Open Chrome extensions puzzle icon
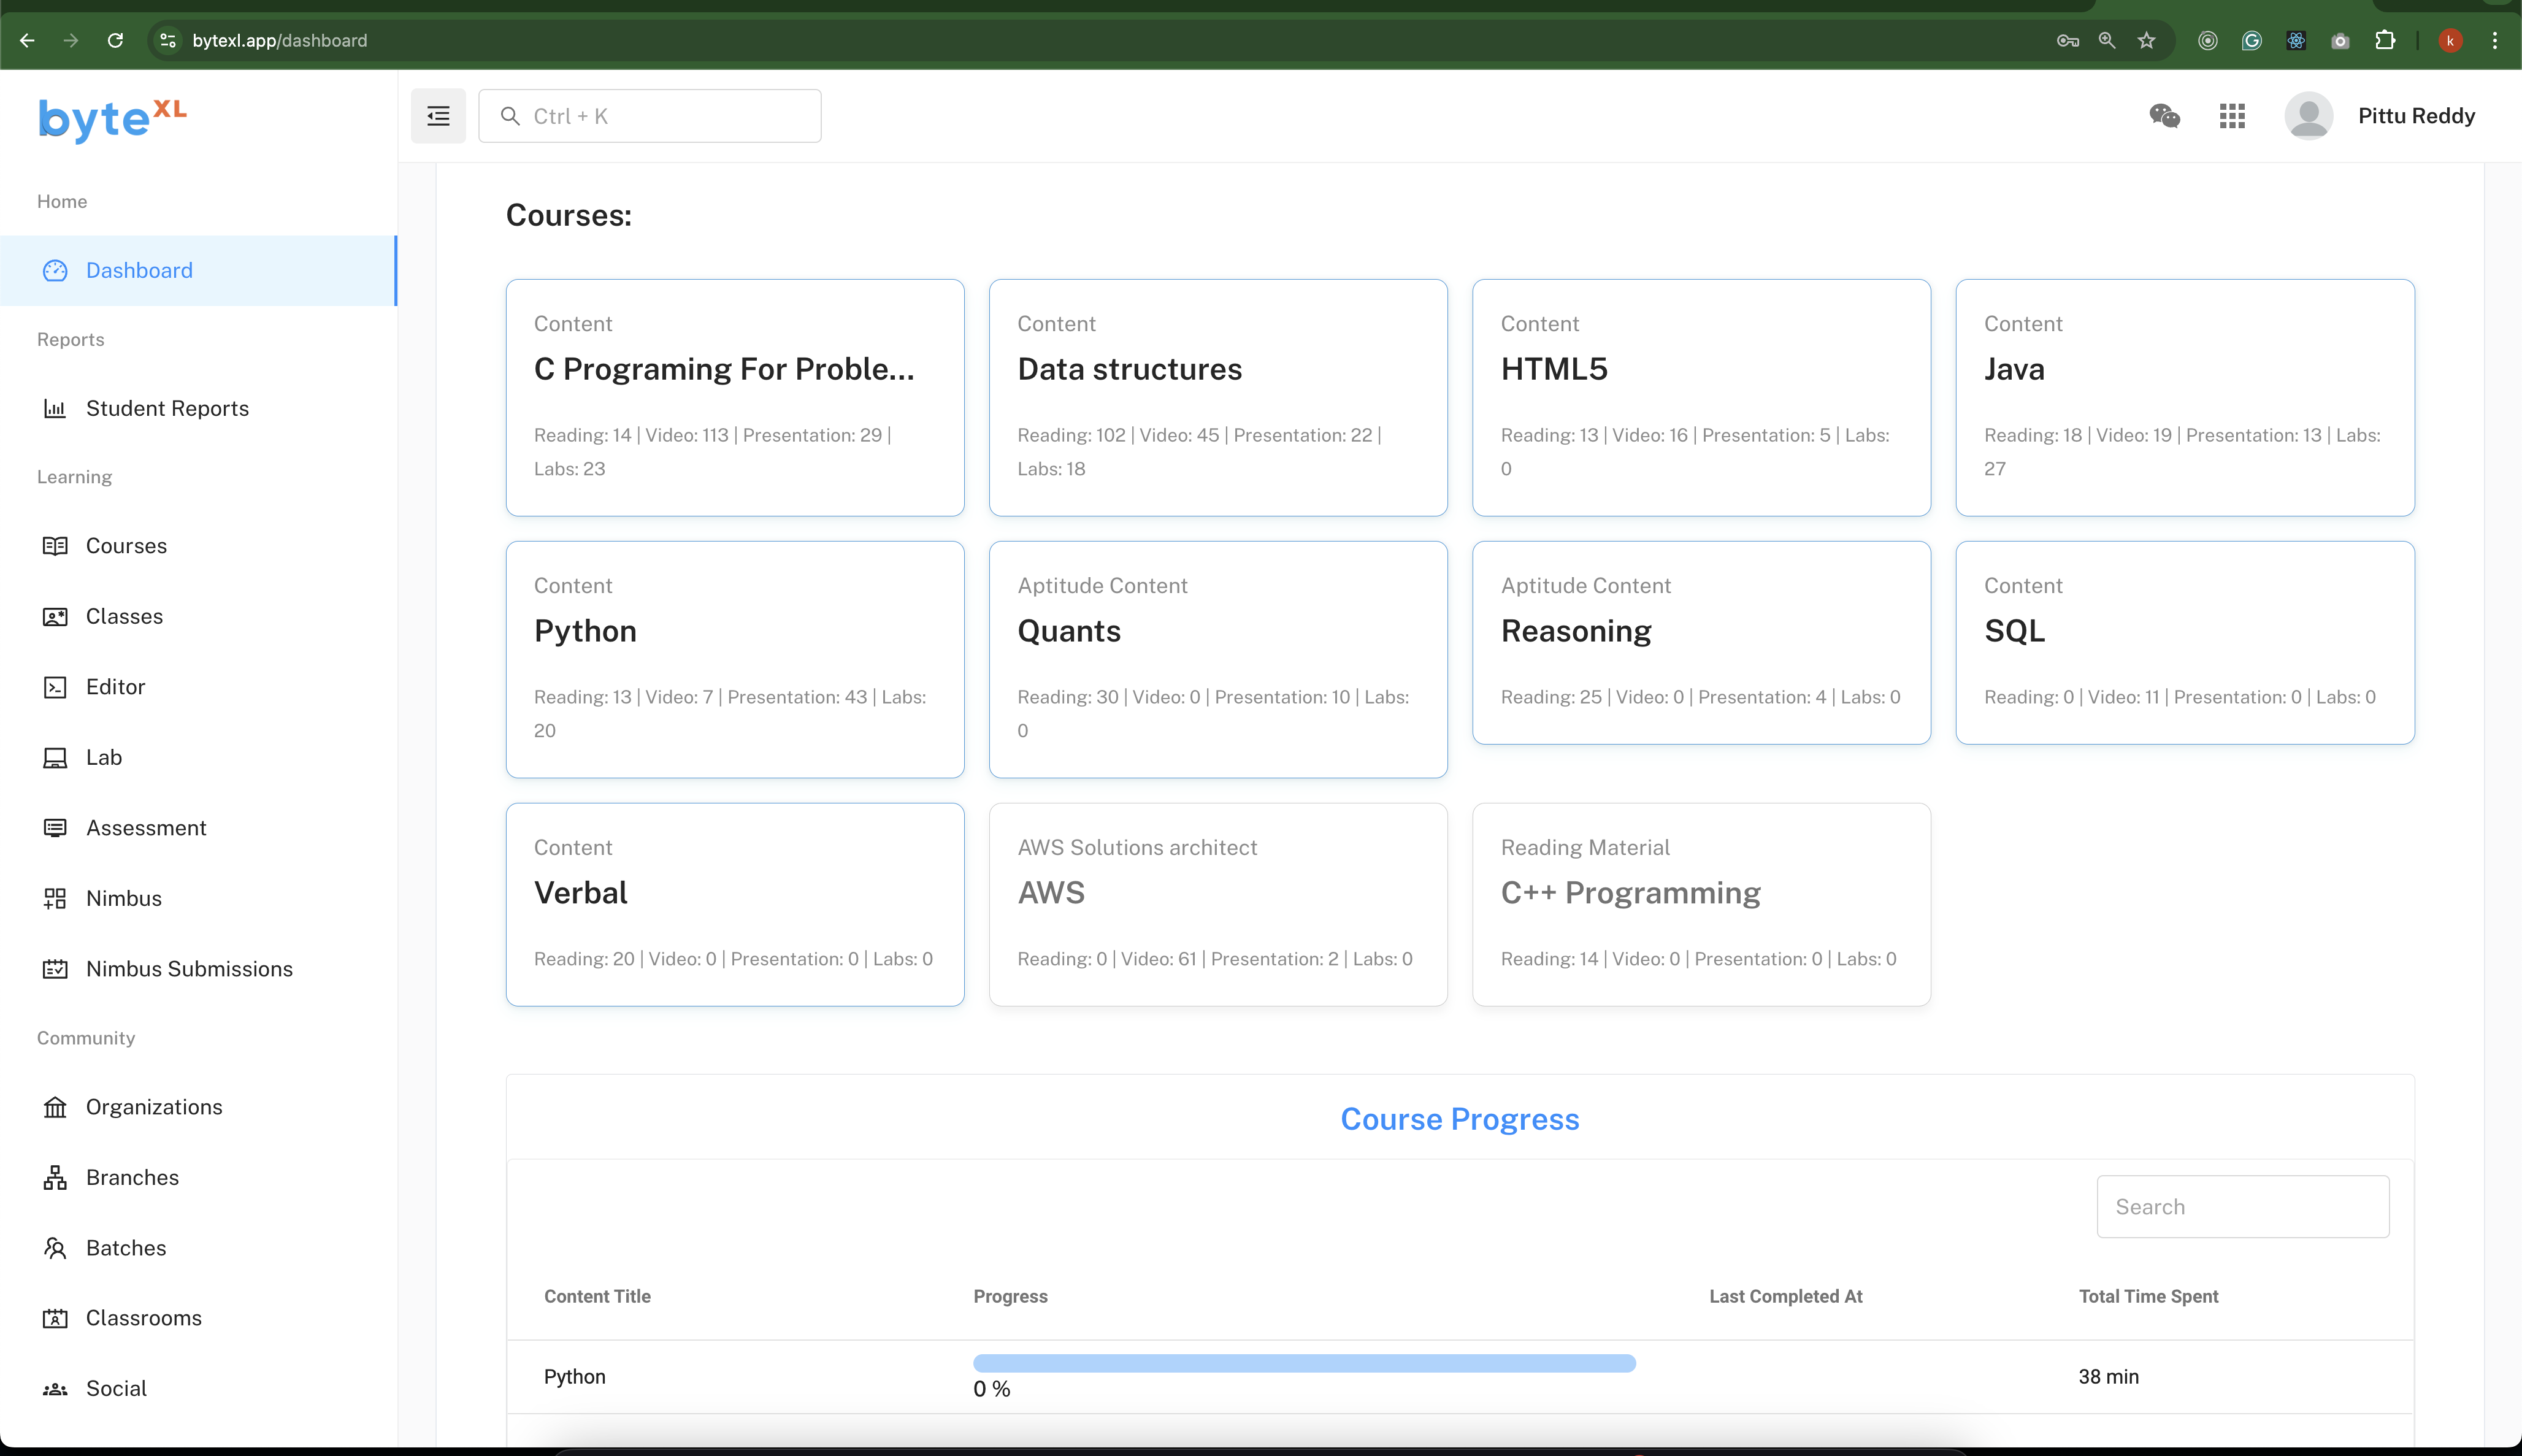2522x1456 pixels. click(x=2385, y=40)
